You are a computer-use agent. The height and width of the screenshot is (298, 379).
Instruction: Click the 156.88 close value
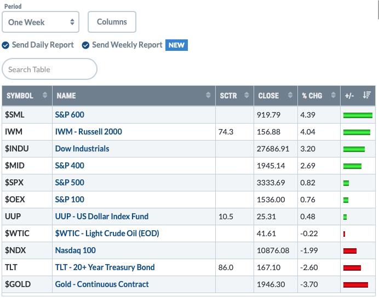pos(268,132)
